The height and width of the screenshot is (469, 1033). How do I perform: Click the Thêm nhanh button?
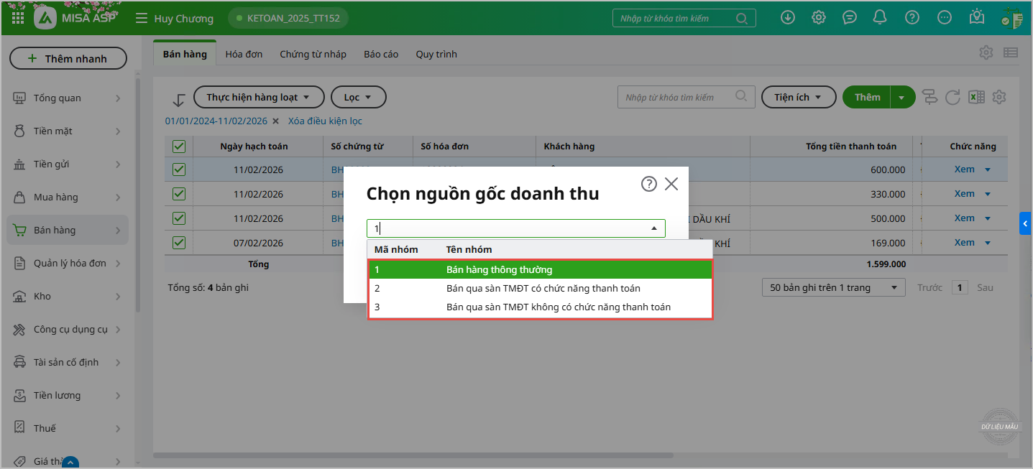click(68, 59)
